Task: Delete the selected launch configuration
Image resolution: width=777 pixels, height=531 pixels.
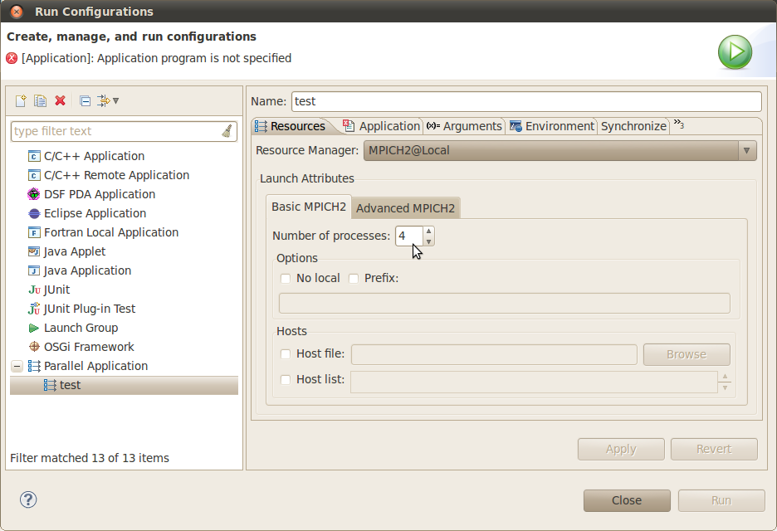Action: (60, 101)
